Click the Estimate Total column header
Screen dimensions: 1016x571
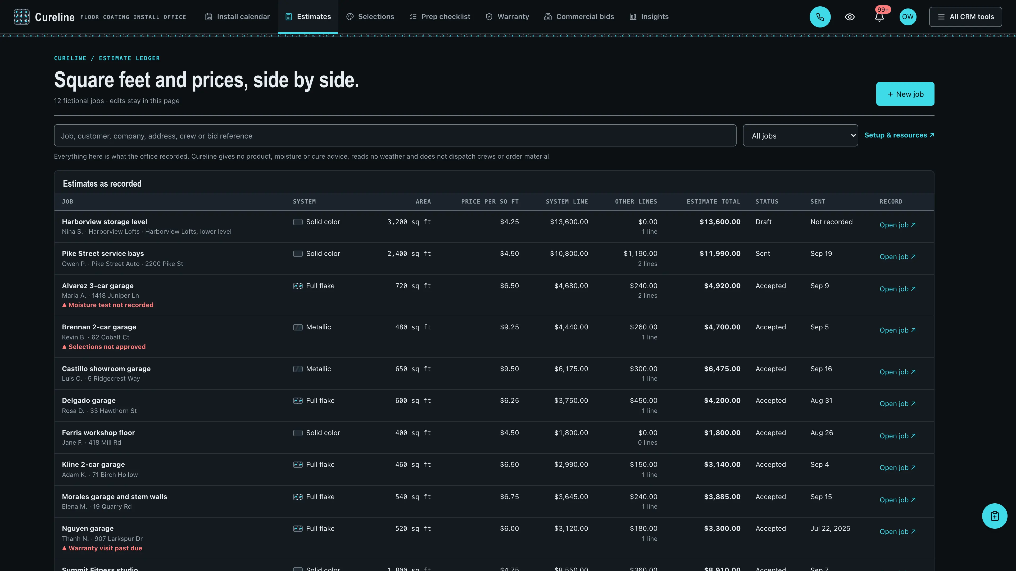(x=713, y=201)
